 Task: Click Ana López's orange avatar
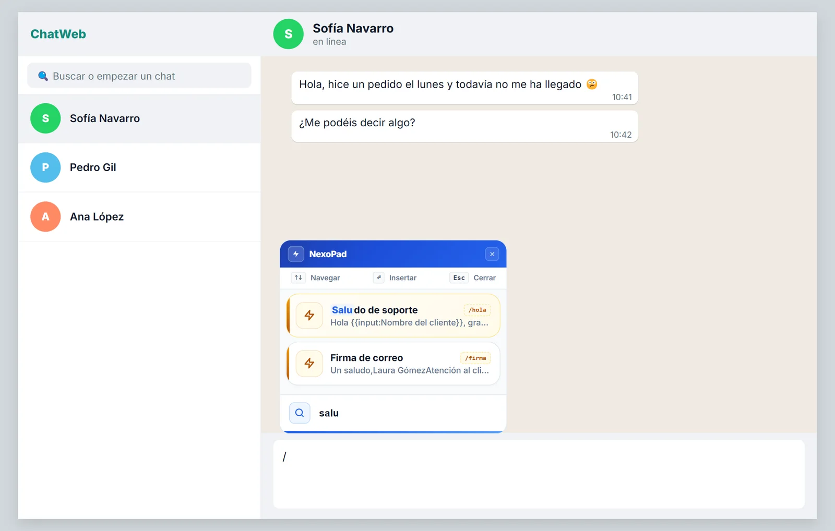pos(45,216)
